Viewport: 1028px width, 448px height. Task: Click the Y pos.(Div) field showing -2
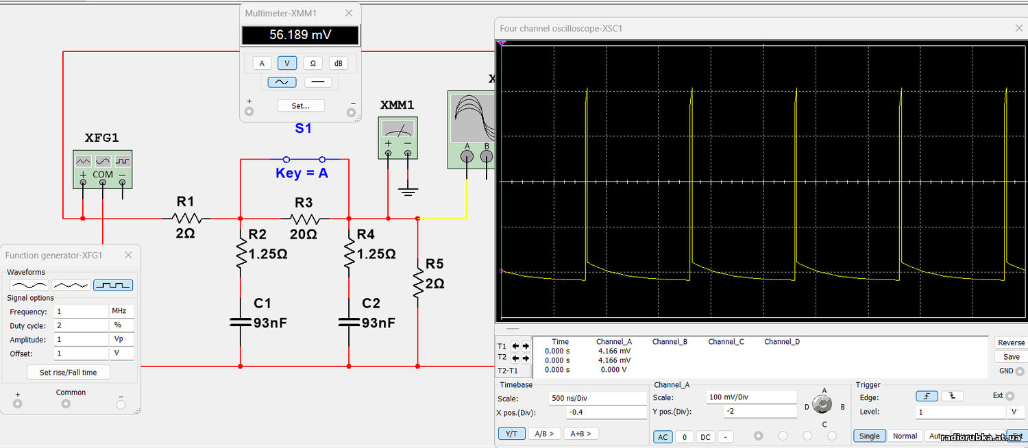tap(760, 412)
